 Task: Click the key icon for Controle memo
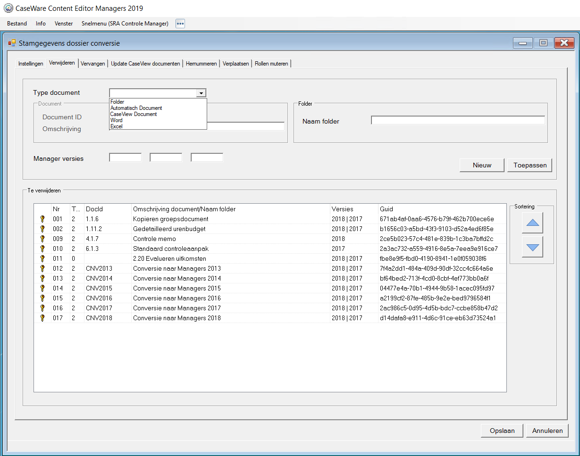[42, 239]
